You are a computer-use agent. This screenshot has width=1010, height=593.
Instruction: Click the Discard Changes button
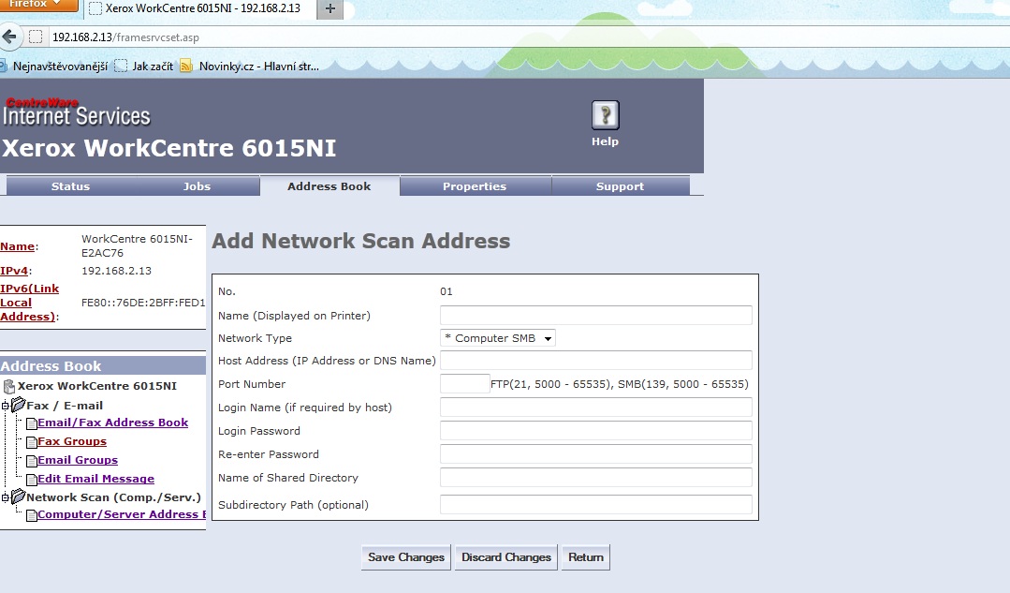(x=506, y=556)
